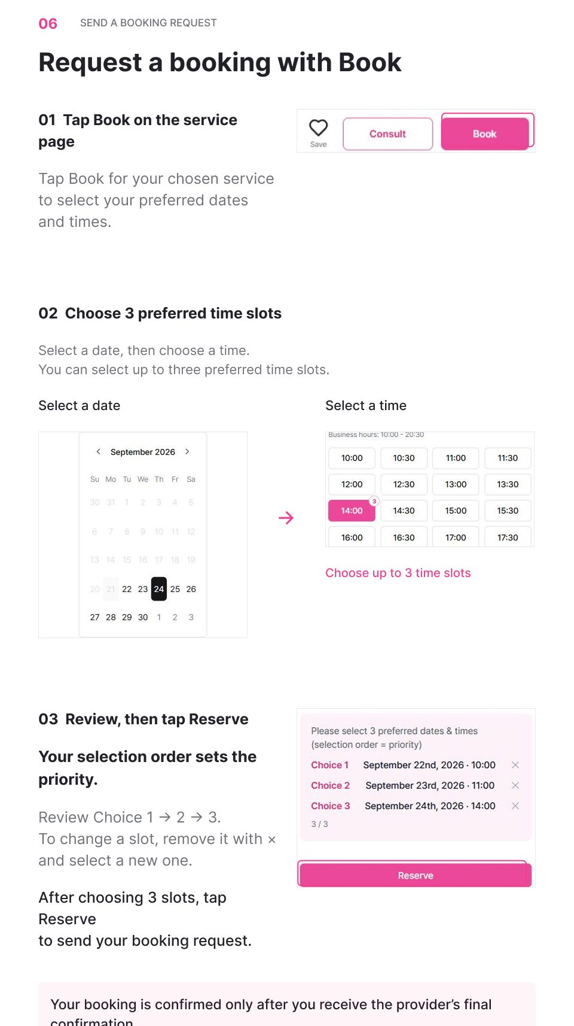
Task: Select September 24 on the calendar
Action: pos(159,589)
